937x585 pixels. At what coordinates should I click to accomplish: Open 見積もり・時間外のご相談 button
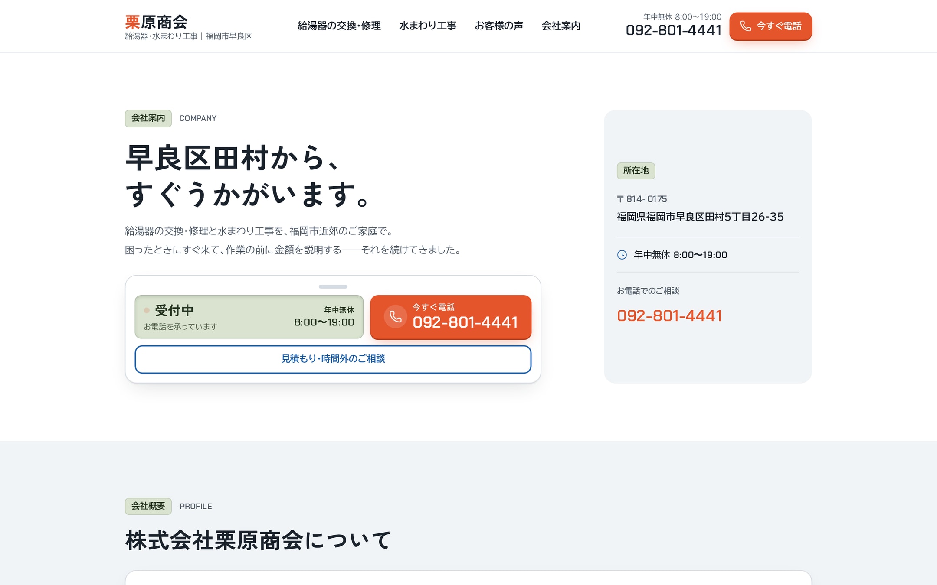[x=333, y=359]
